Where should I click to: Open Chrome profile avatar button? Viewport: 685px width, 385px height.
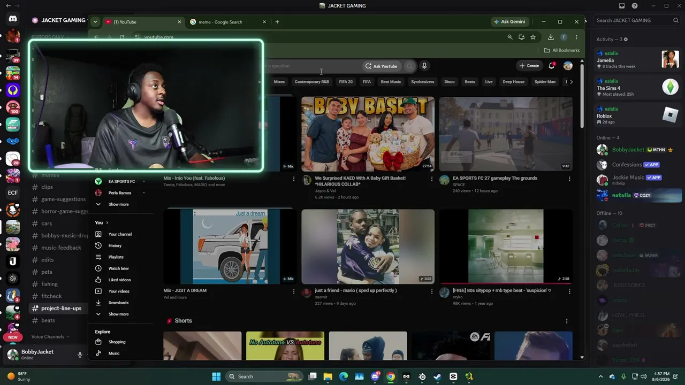[x=564, y=37]
